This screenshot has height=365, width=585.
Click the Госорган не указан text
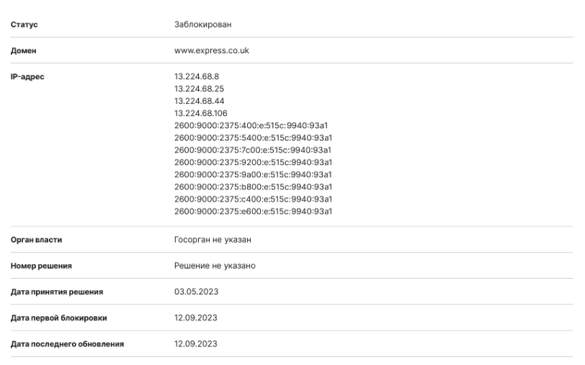coord(213,240)
